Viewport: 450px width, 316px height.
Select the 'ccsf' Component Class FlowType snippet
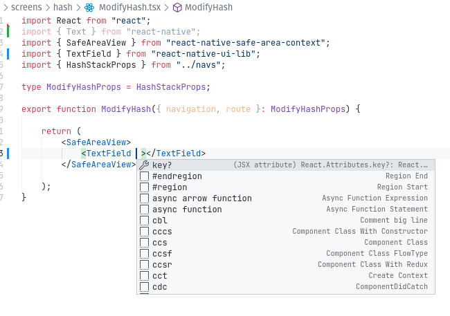(x=286, y=254)
